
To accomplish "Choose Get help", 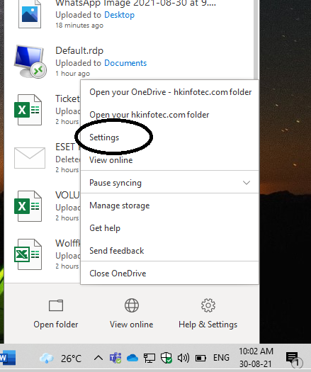I will pos(169,228).
